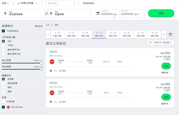
Task: Select the HKD 550 flight button
Action: (x=166, y=66)
